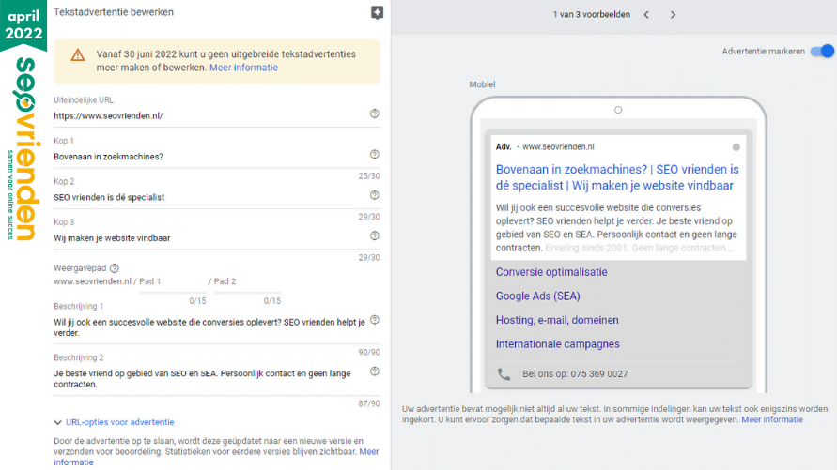Click the ad headline in mobile preview
The width and height of the screenshot is (837, 470).
(x=617, y=178)
